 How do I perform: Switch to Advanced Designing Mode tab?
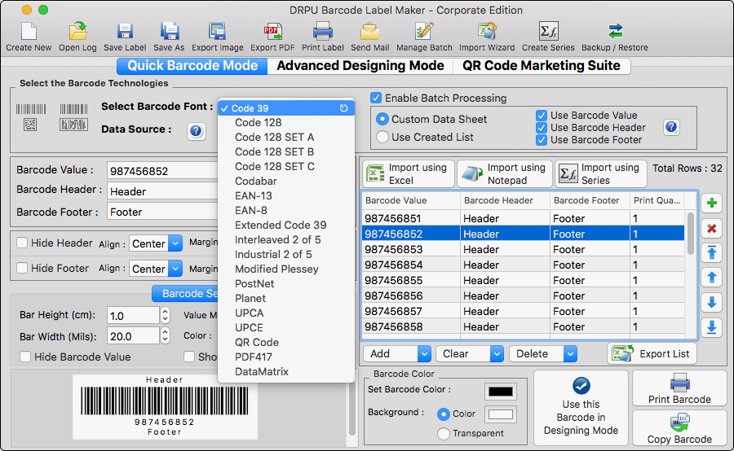click(360, 65)
